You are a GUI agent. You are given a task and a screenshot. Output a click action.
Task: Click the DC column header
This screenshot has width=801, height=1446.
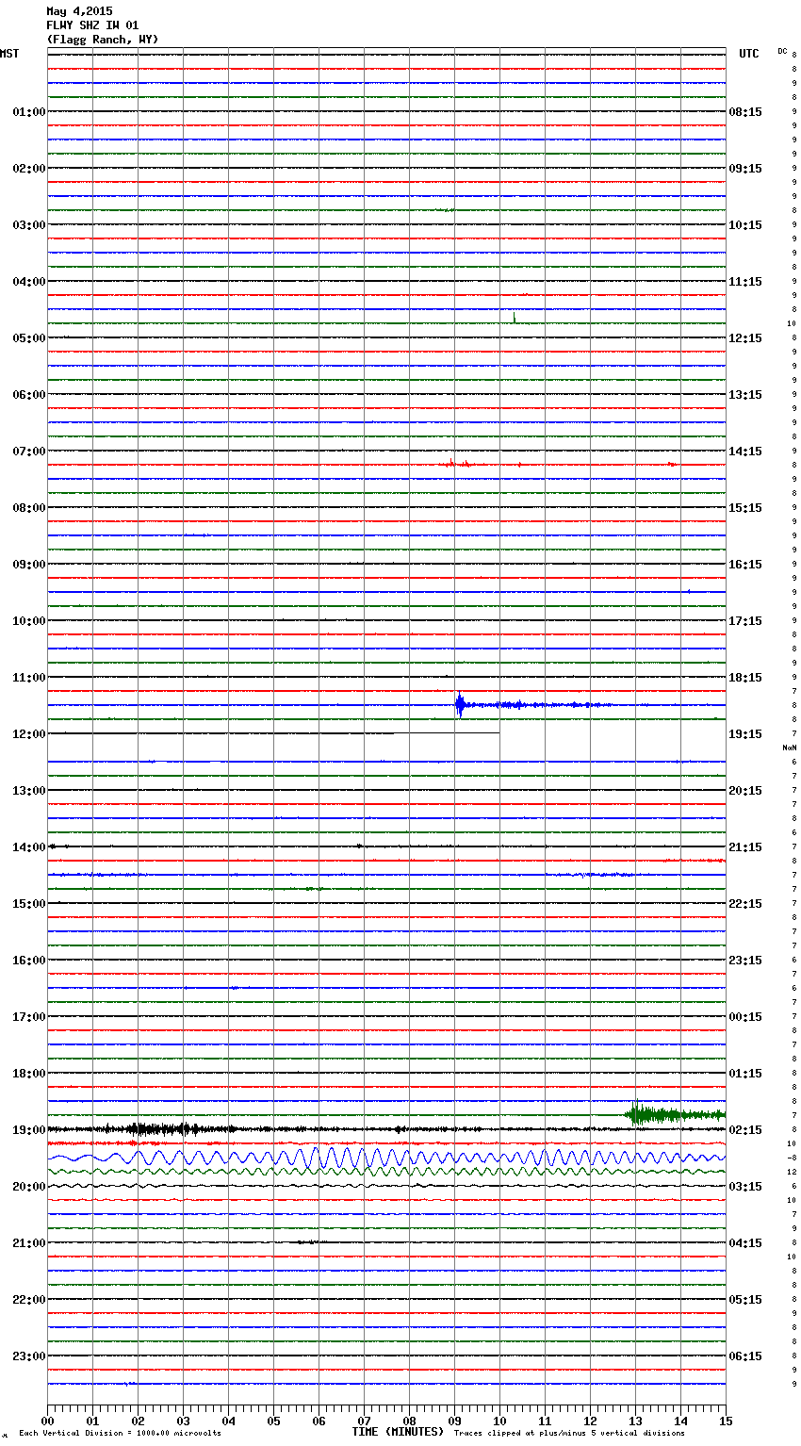tap(782, 51)
